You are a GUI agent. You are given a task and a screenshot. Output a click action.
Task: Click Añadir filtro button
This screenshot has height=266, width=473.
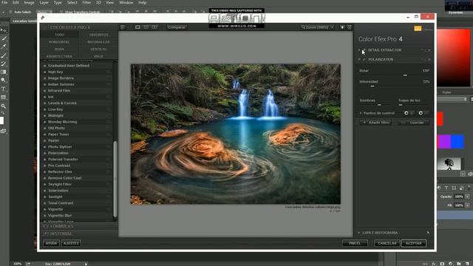coord(376,123)
